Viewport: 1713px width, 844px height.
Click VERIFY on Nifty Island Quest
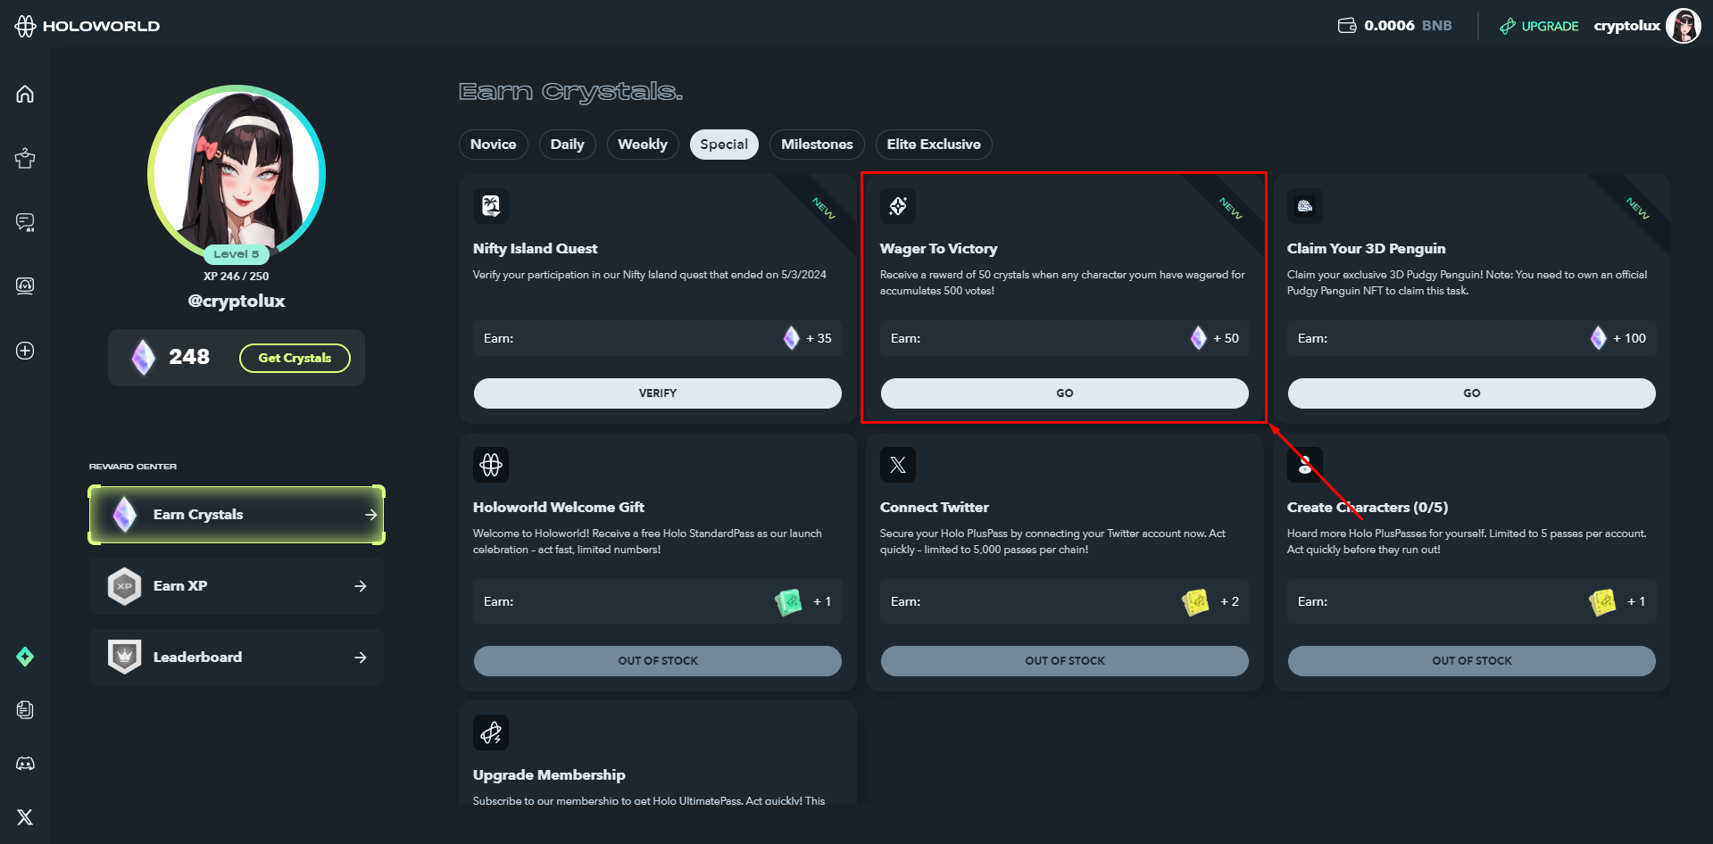[658, 393]
